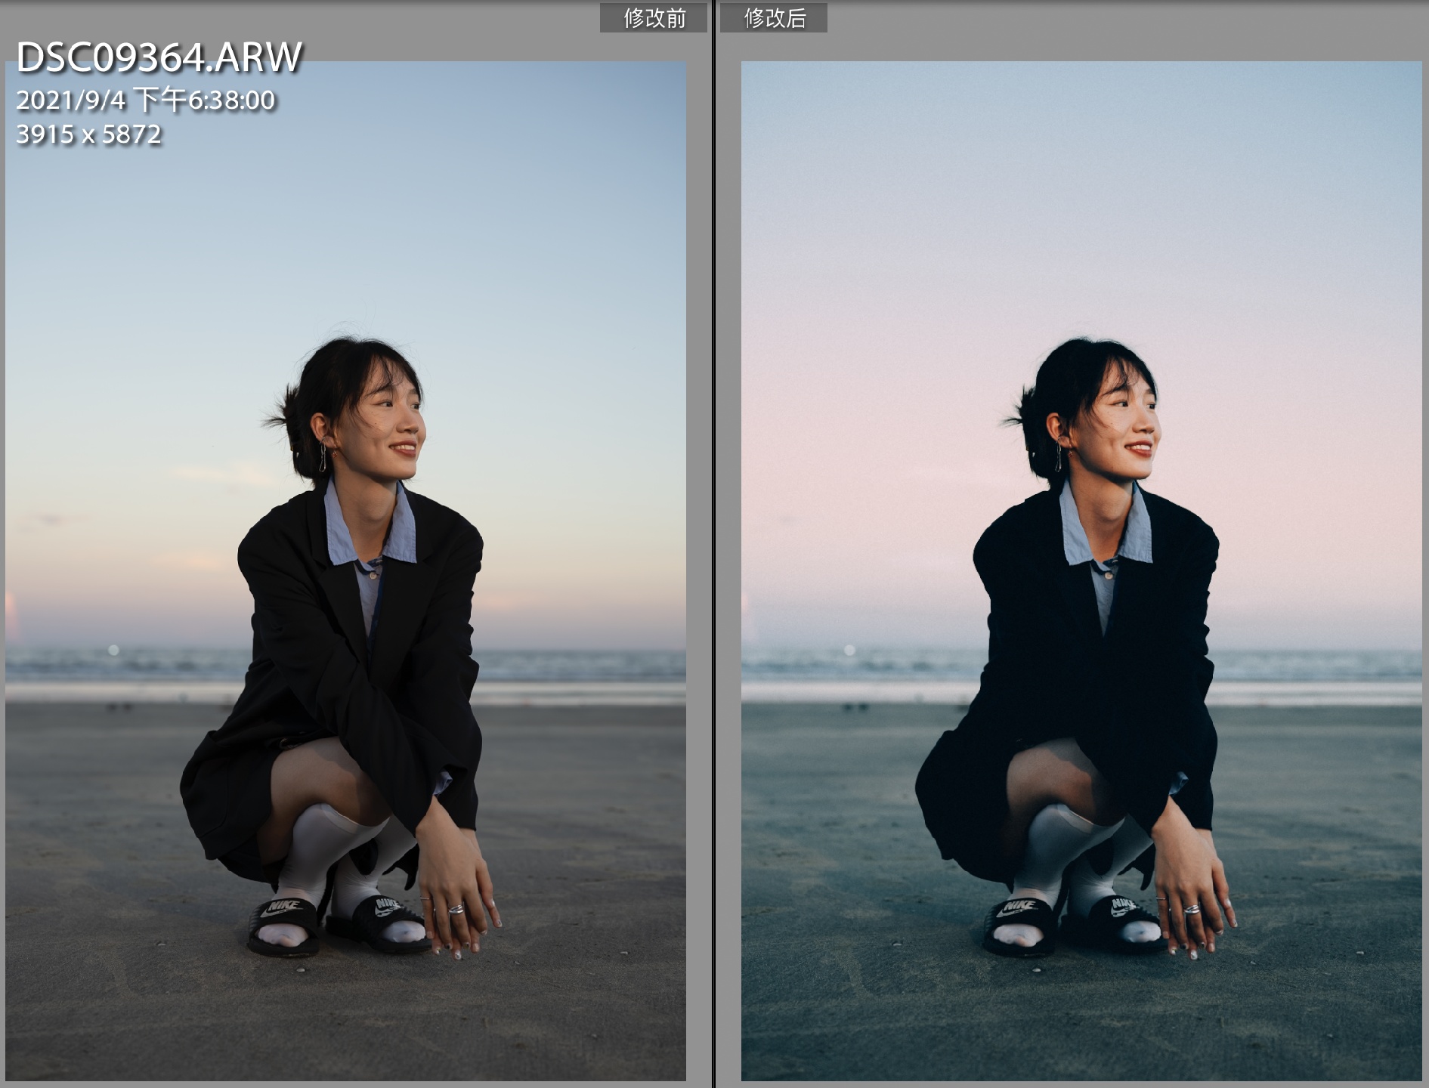Click the 3915 x 5872 dimensions text
The height and width of the screenshot is (1088, 1429).
[89, 134]
